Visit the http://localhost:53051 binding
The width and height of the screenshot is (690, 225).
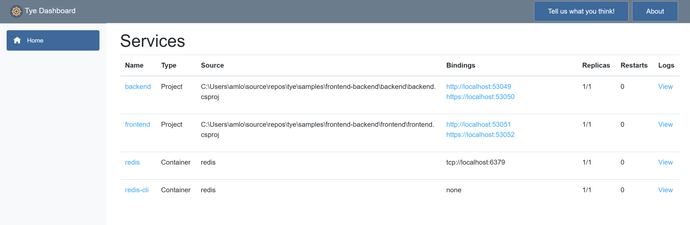tap(479, 124)
